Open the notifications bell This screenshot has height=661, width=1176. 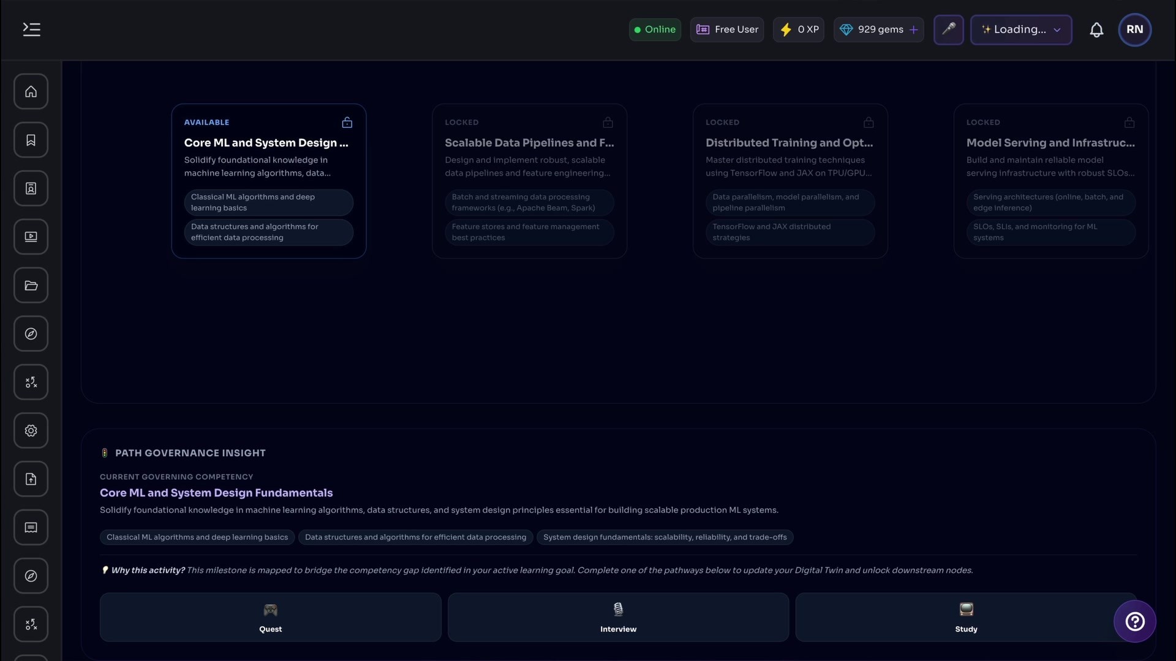pos(1096,30)
